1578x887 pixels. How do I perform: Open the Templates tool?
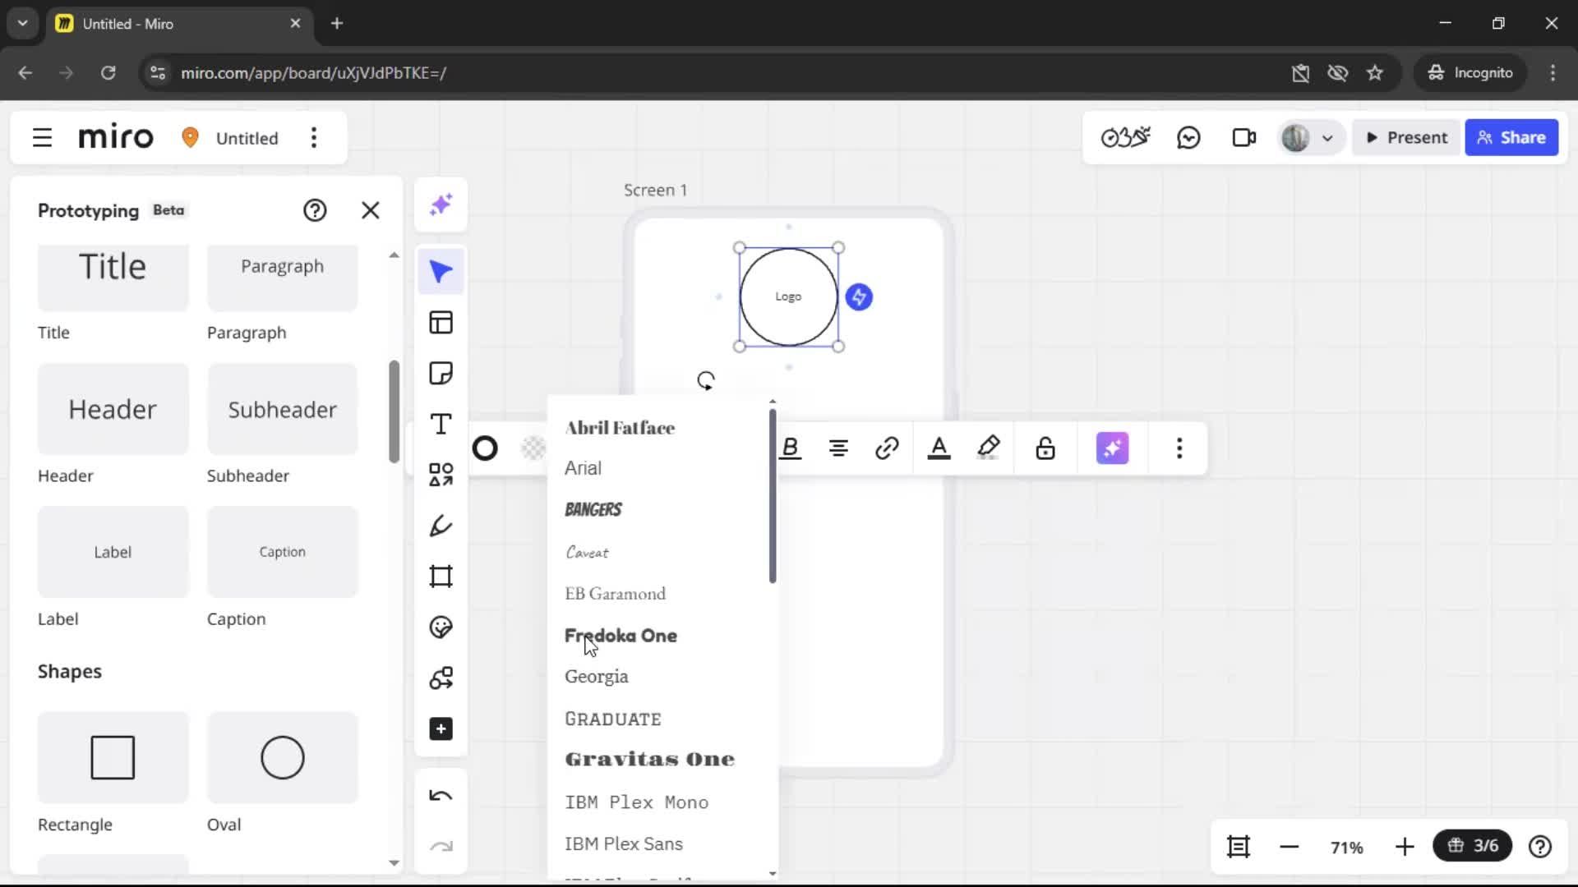tap(441, 323)
